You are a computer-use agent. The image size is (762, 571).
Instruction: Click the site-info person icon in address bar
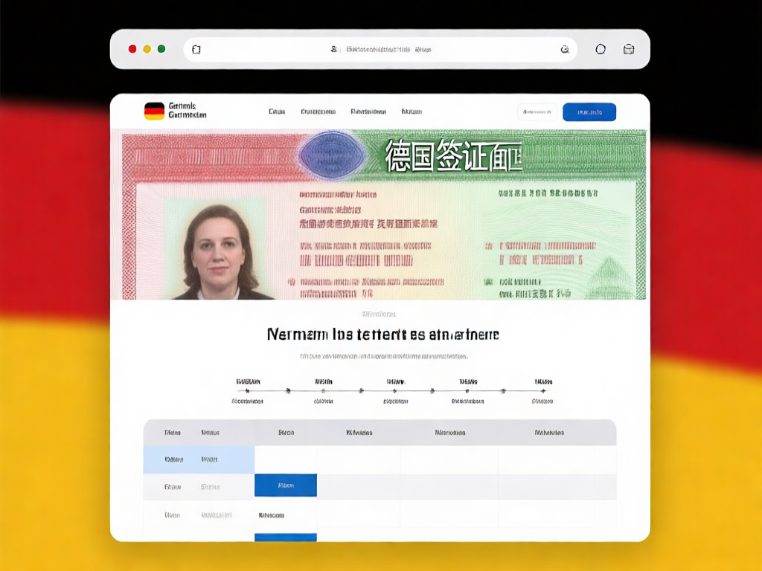click(334, 49)
